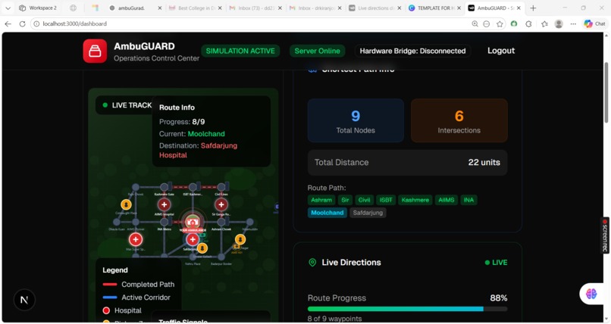Click the Ashram Chowk node on map
Image resolution: width=611 pixels, height=324 pixels.
(221, 222)
